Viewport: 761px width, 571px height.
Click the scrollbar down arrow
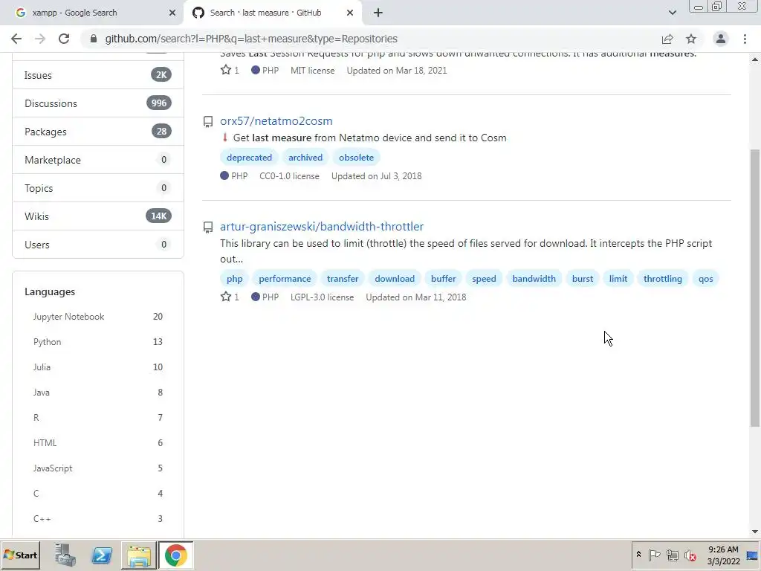[x=755, y=532]
